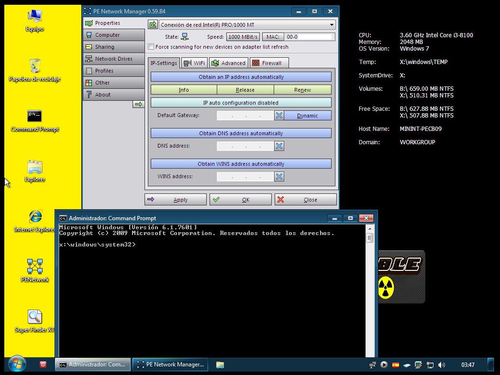Viewport: 500px width, 375px height.
Task: Open the About section in sidebar
Action: coord(114,95)
